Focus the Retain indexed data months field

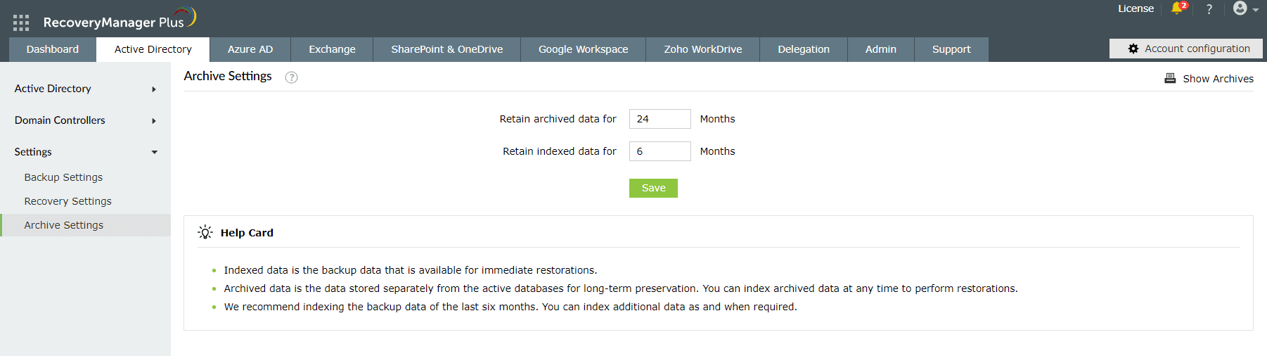click(660, 151)
